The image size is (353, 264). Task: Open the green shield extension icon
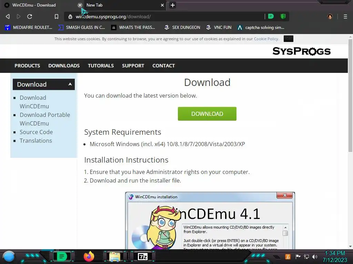283,16
